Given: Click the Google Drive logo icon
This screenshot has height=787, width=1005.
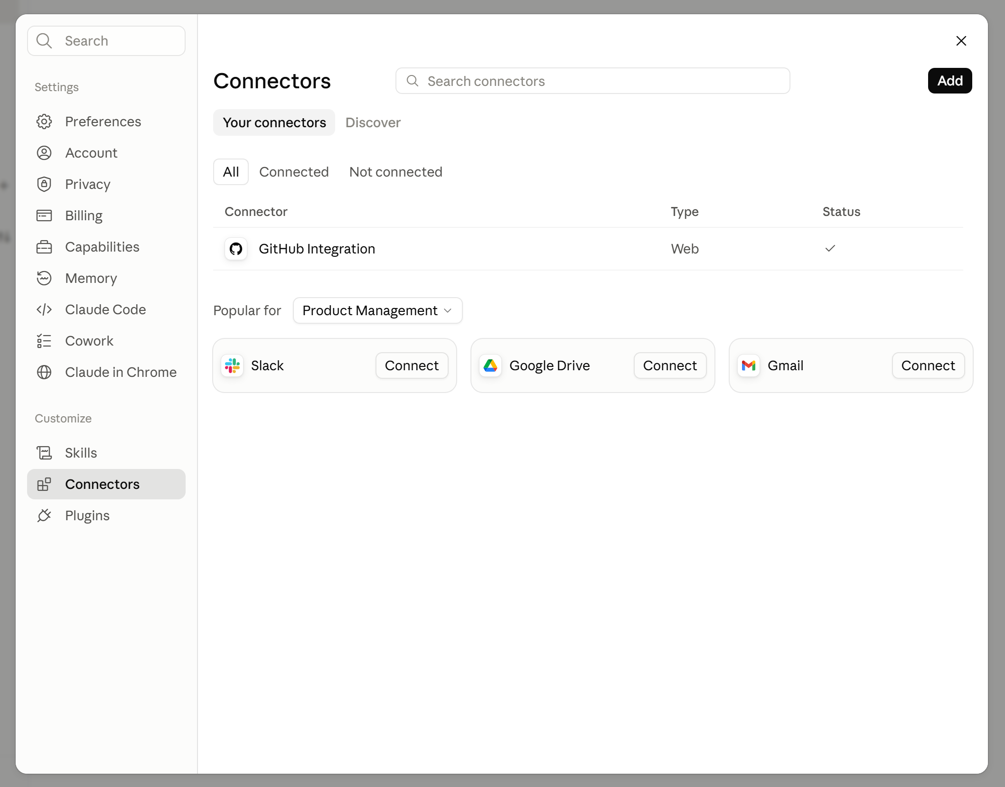Looking at the screenshot, I should tap(490, 365).
